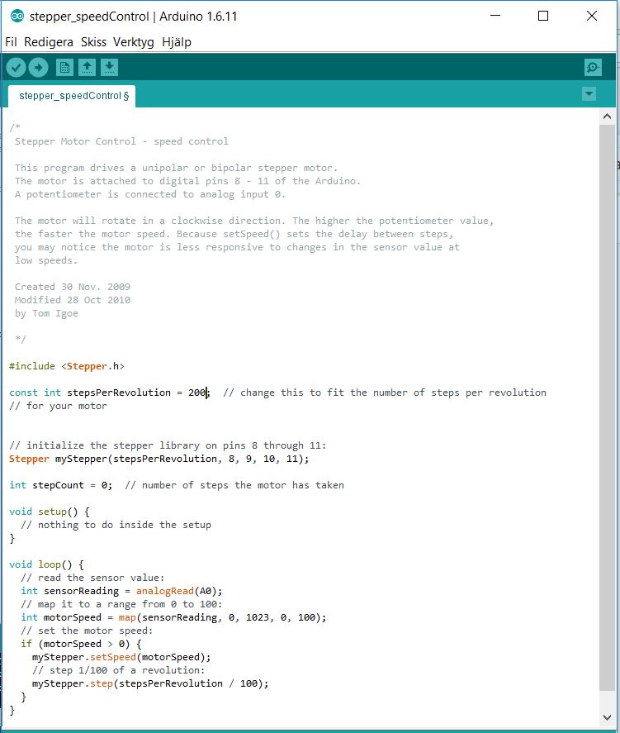Click the 'void setup() {' line

tap(49, 512)
